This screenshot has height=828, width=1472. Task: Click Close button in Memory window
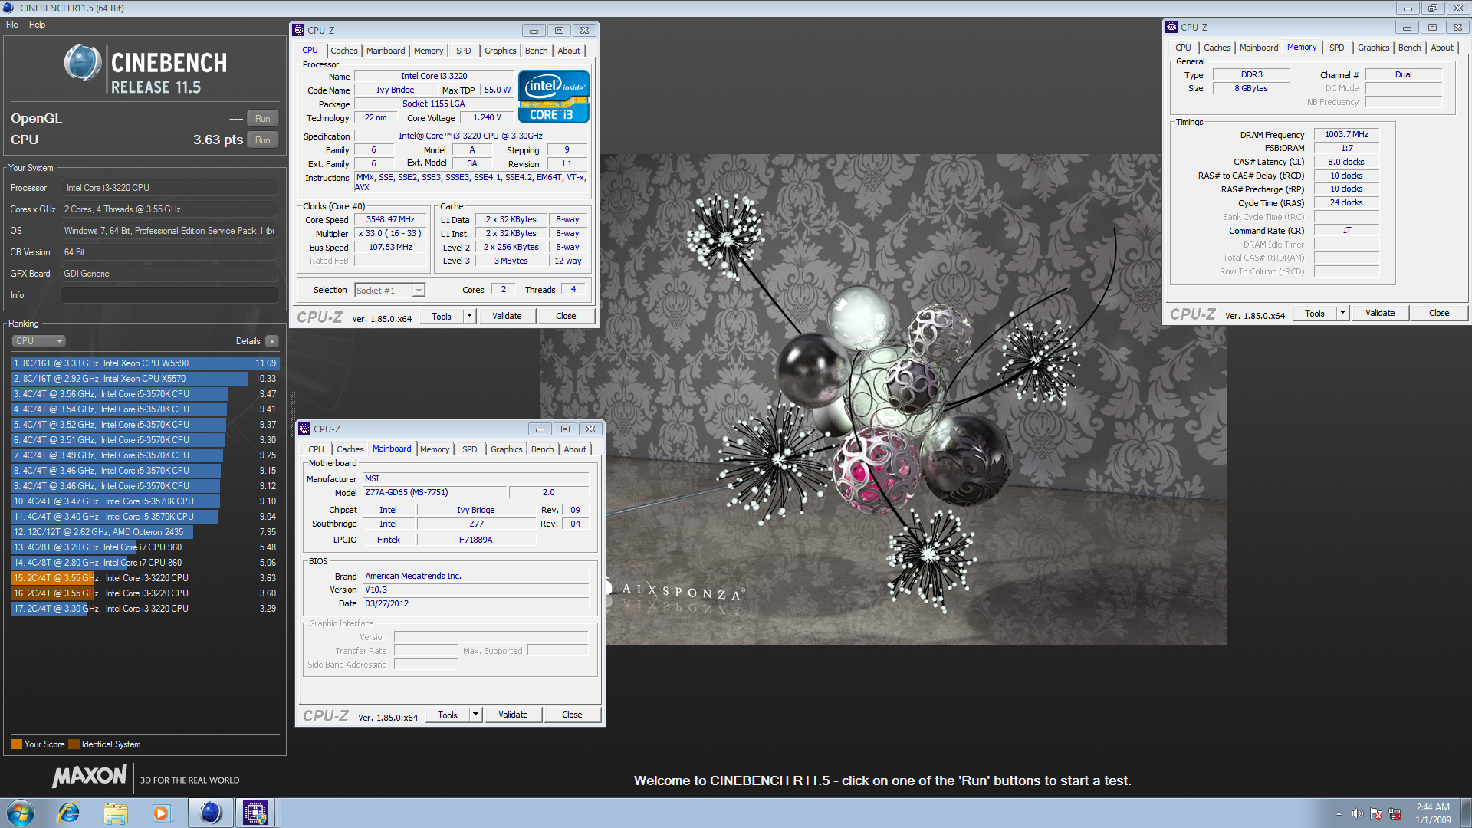pos(1439,313)
